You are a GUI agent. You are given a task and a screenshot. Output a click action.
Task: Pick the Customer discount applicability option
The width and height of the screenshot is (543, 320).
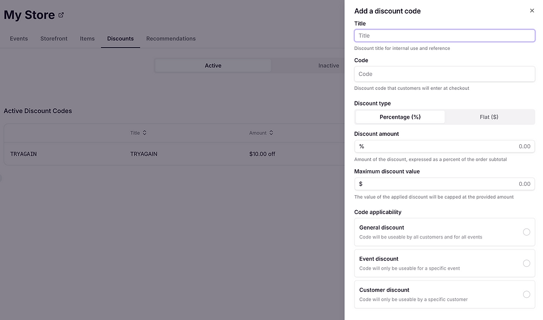point(526,294)
